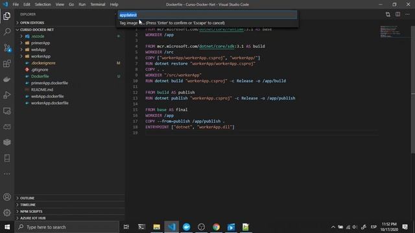
Task: Collapse the CURSO-DOCKER-NET folder section
Action: pyautogui.click(x=70, y=30)
